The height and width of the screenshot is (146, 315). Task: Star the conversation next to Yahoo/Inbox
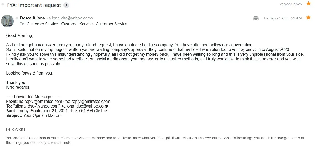(x=308, y=4)
